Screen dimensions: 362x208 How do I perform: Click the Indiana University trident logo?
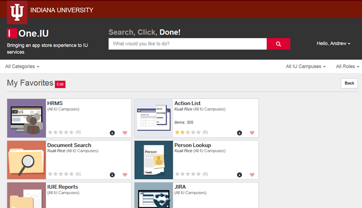coord(17,12)
